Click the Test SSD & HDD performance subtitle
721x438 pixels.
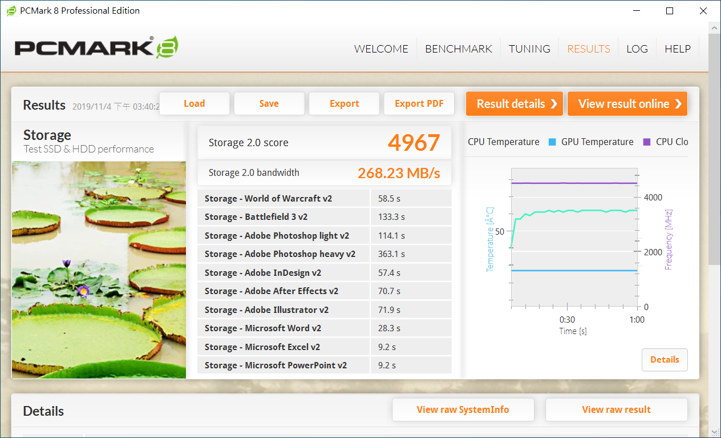click(x=88, y=149)
